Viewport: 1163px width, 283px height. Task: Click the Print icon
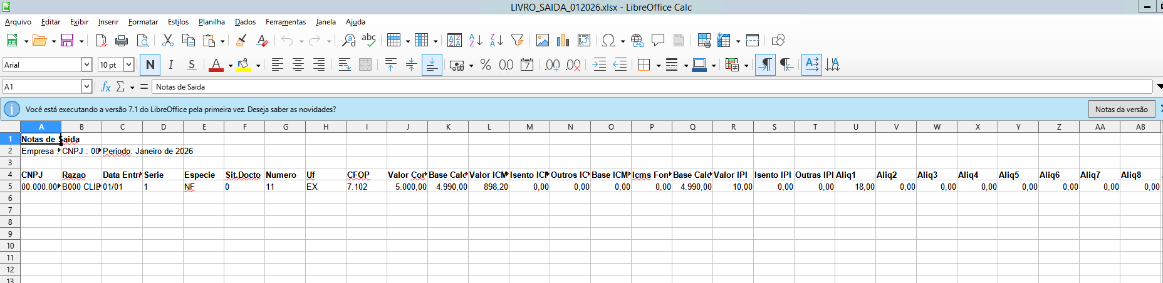click(x=122, y=41)
